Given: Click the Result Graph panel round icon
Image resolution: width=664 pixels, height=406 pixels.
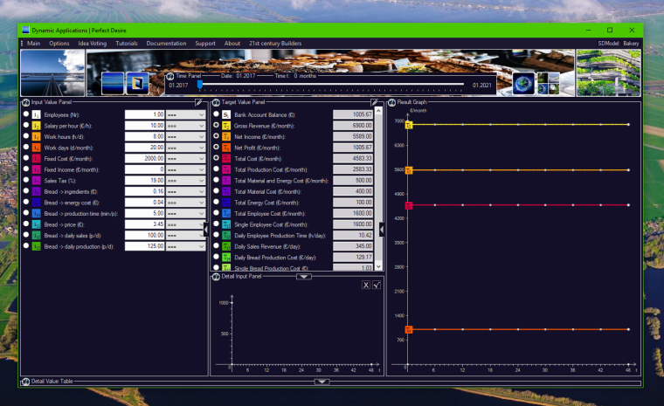Looking at the screenshot, I should (x=392, y=102).
